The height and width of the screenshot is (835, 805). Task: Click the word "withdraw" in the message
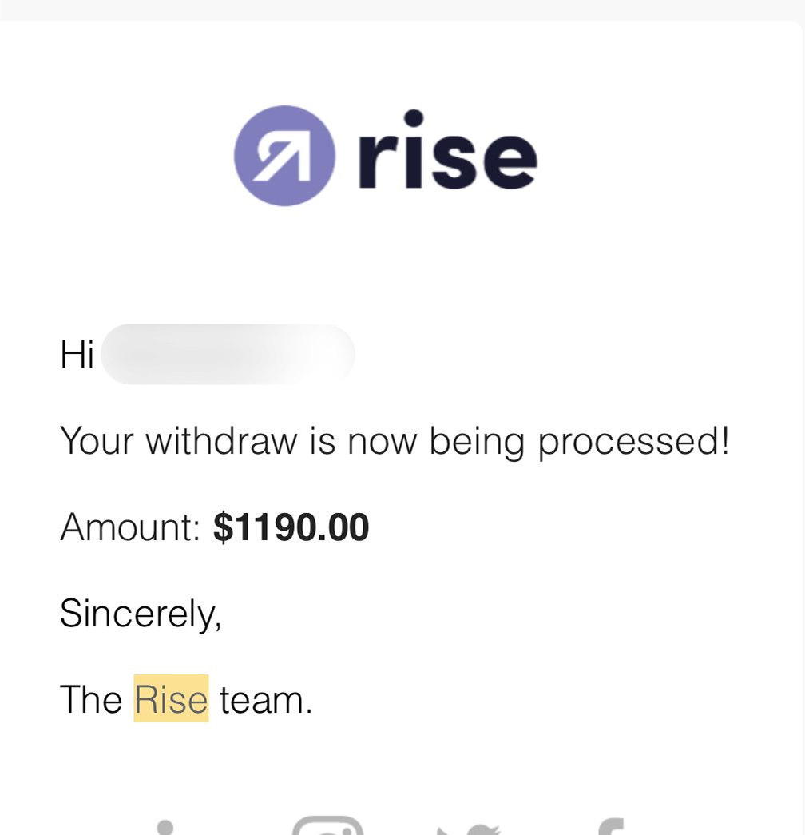coord(220,440)
